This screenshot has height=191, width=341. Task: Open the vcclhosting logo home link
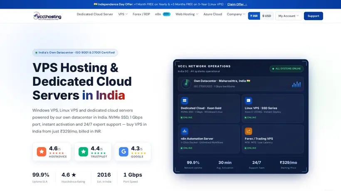(x=47, y=16)
